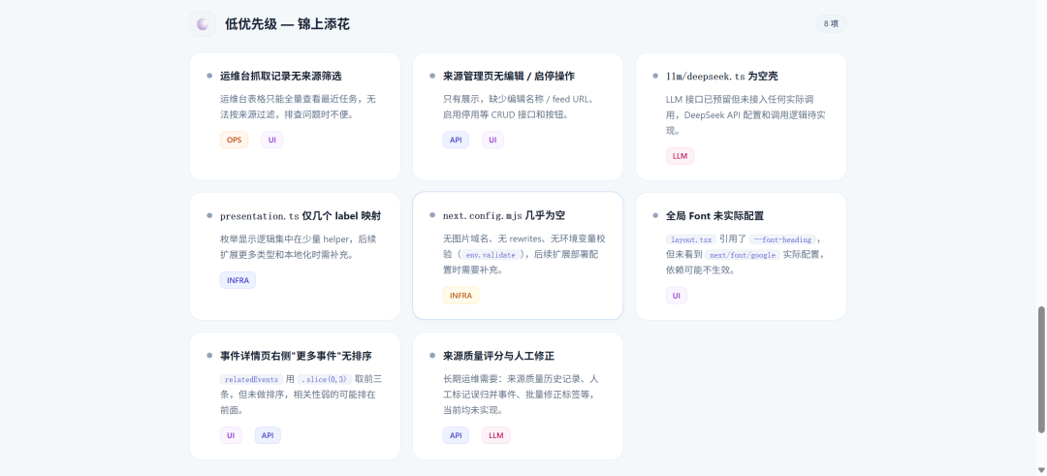Click the purple orb icon beside 低优先级 heading
Viewport: 1047px width, 476px height.
tap(203, 24)
